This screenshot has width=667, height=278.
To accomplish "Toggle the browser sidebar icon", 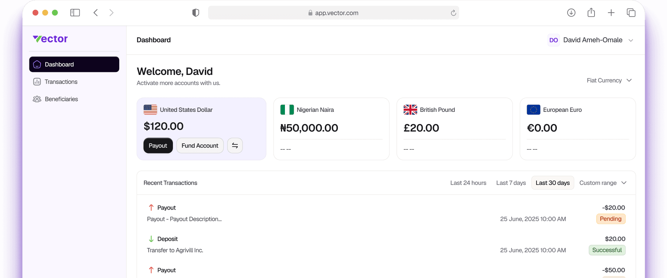I will [x=75, y=13].
